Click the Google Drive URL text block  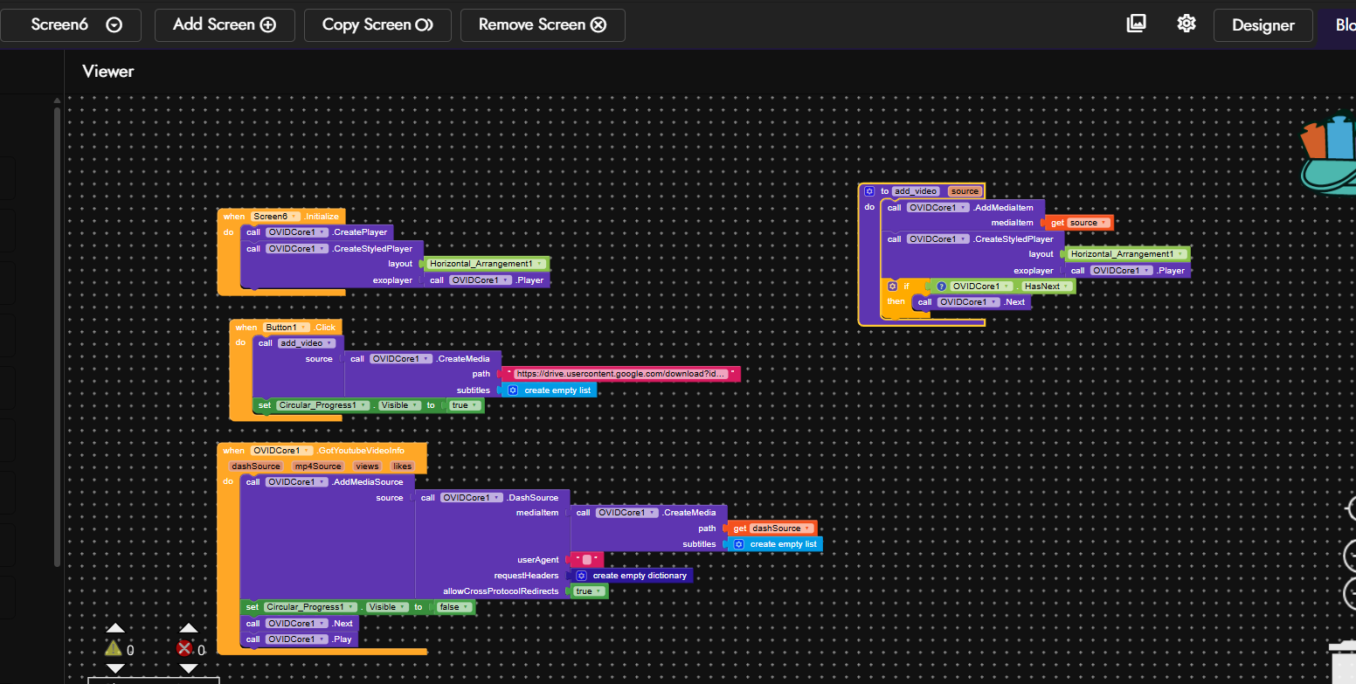(620, 374)
